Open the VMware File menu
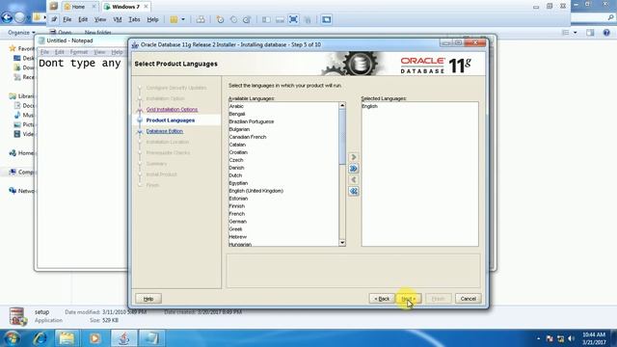The image size is (617, 347). 67,19
